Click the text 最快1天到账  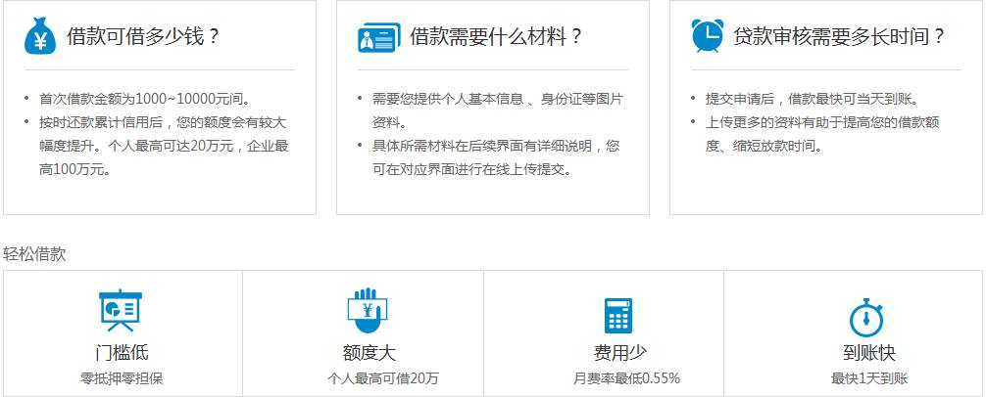869,378
